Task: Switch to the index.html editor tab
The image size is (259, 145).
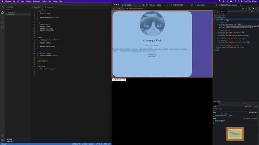Action: point(37,7)
